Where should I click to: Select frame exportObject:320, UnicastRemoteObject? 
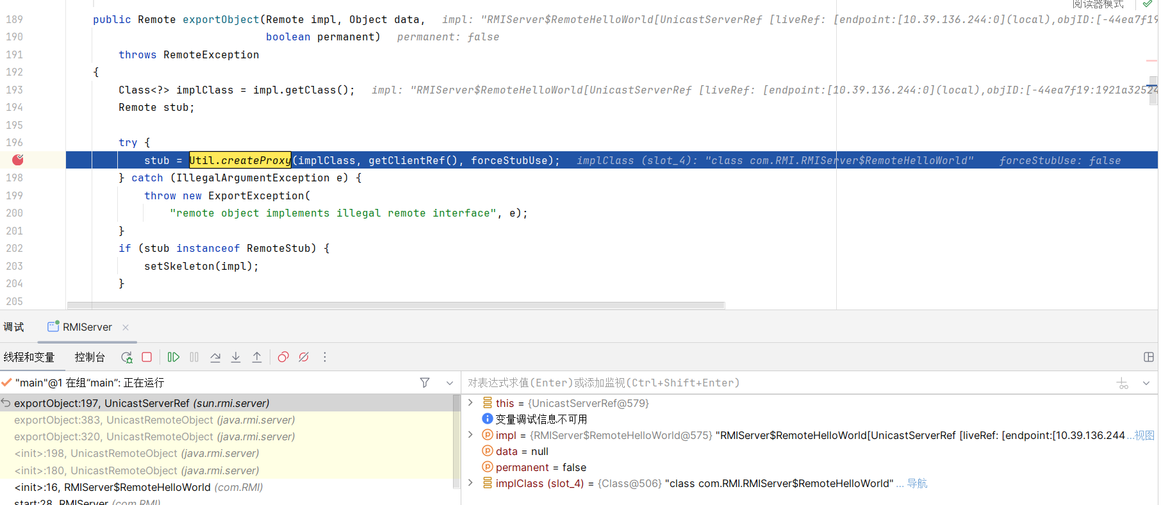pyautogui.click(x=227, y=436)
